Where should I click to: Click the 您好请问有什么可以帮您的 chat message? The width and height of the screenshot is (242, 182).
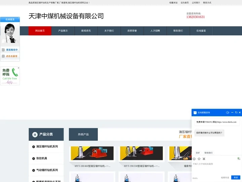pyautogui.click(x=209, y=133)
